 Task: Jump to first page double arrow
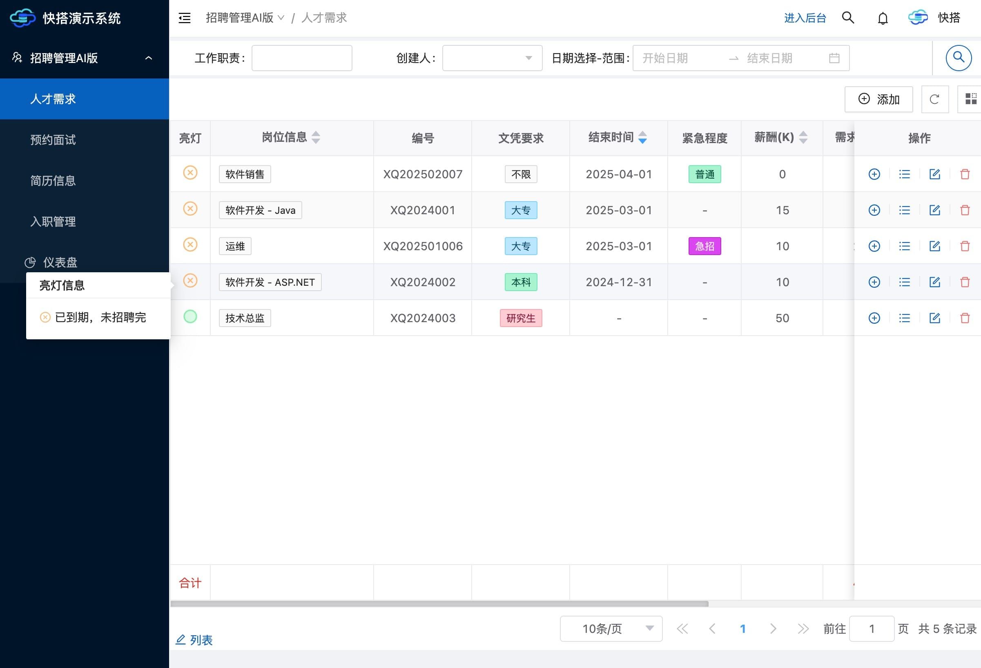pyautogui.click(x=682, y=629)
